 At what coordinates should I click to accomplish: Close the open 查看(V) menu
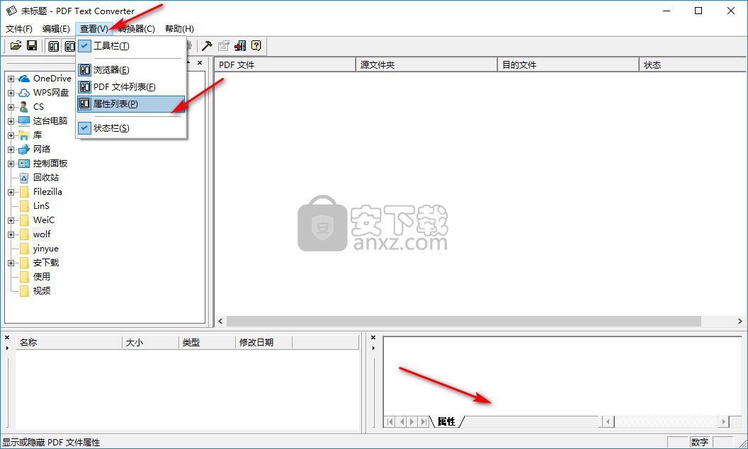click(94, 28)
